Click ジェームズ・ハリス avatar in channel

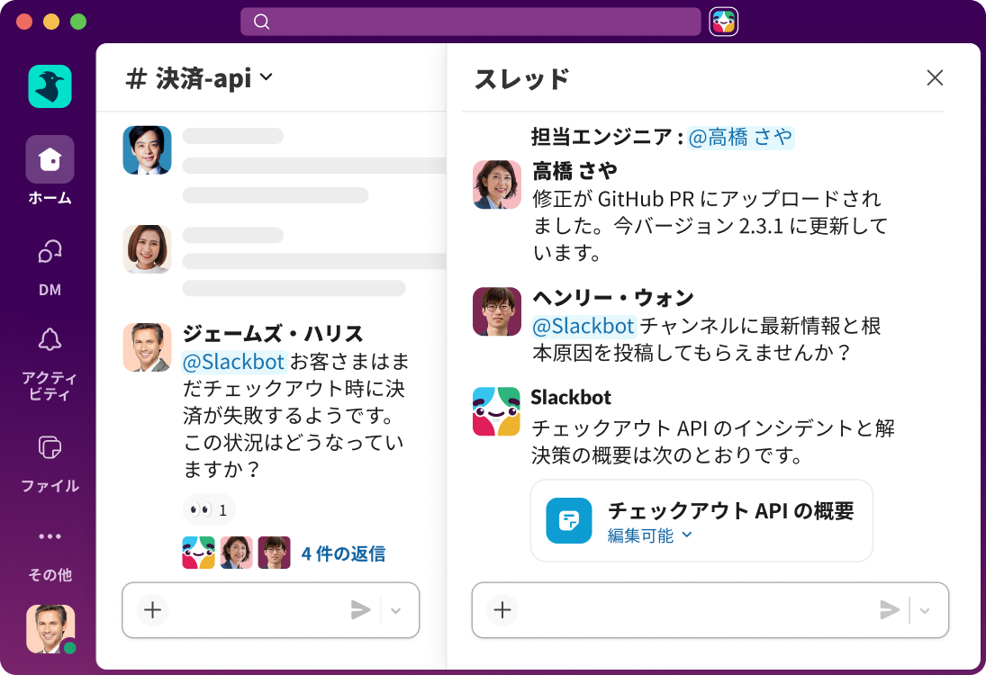click(x=147, y=347)
